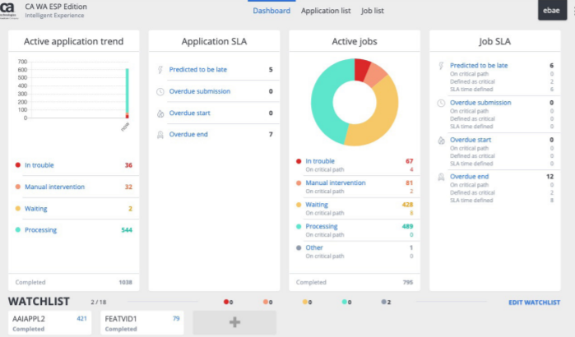
Task: Open the In trouble applications link
Action: 39,165
